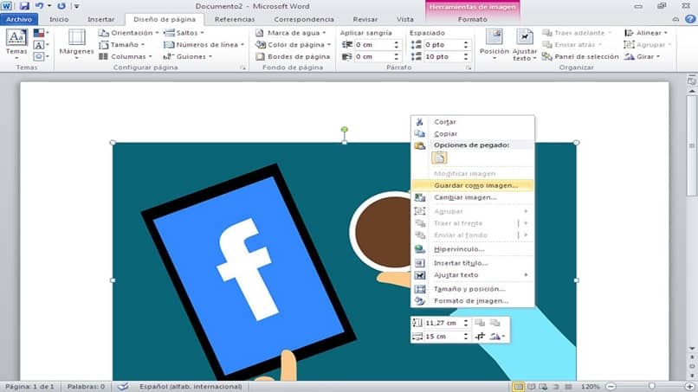Click bring forward icon in mini toolbar

point(480,323)
